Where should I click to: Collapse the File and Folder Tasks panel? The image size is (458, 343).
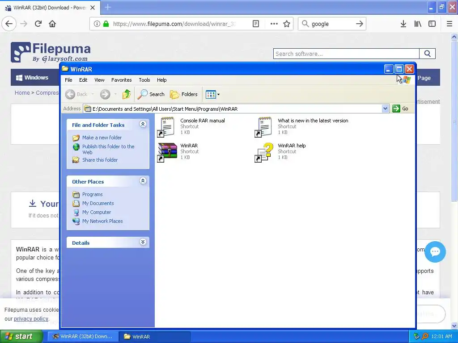[143, 124]
